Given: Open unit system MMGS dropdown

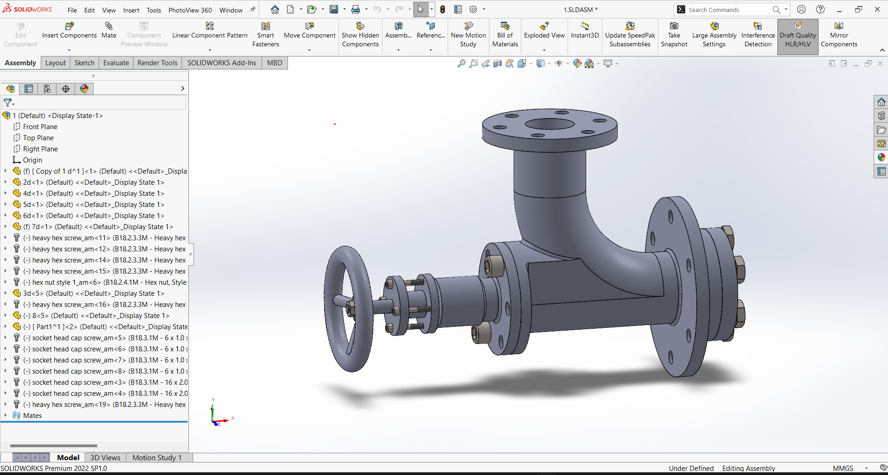Looking at the screenshot, I should [x=866, y=468].
